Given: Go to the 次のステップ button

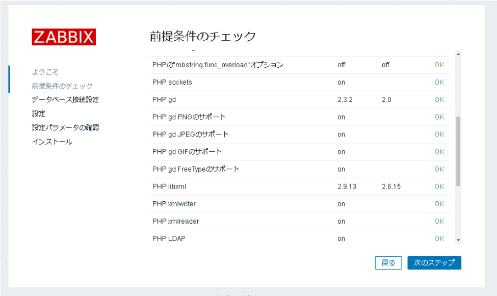Looking at the screenshot, I should tap(434, 263).
